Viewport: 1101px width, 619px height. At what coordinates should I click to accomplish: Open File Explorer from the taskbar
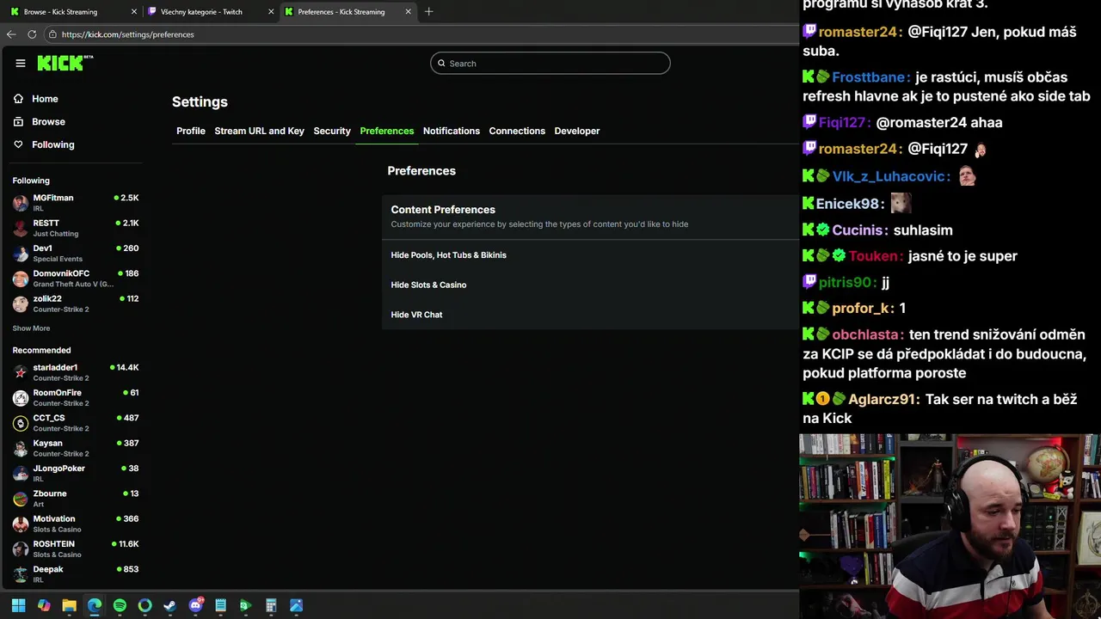(69, 605)
